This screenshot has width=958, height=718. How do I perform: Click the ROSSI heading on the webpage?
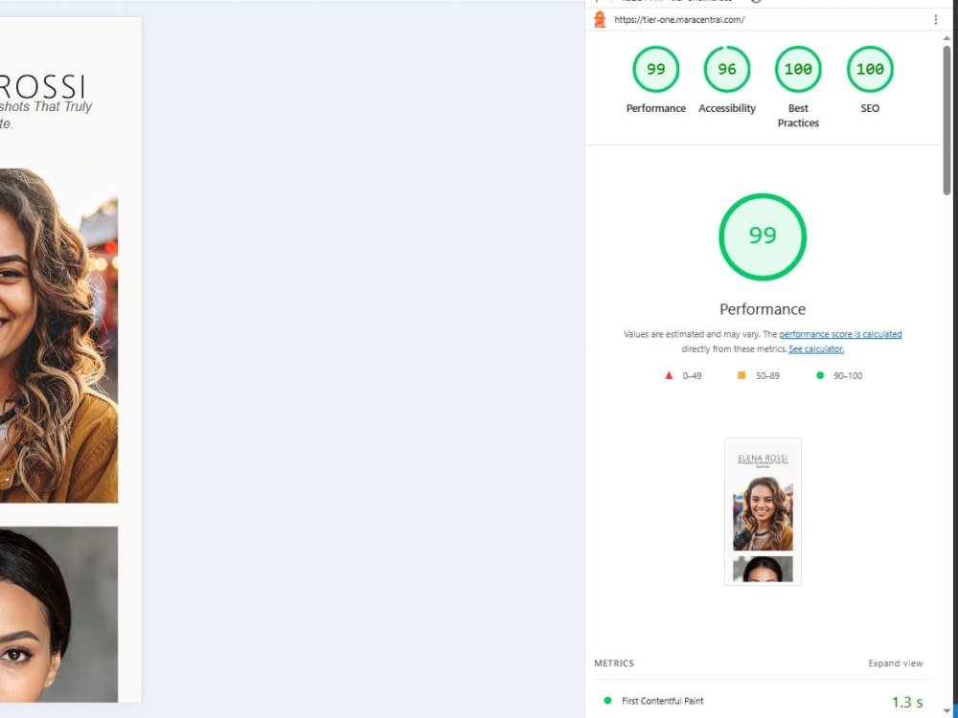42,87
